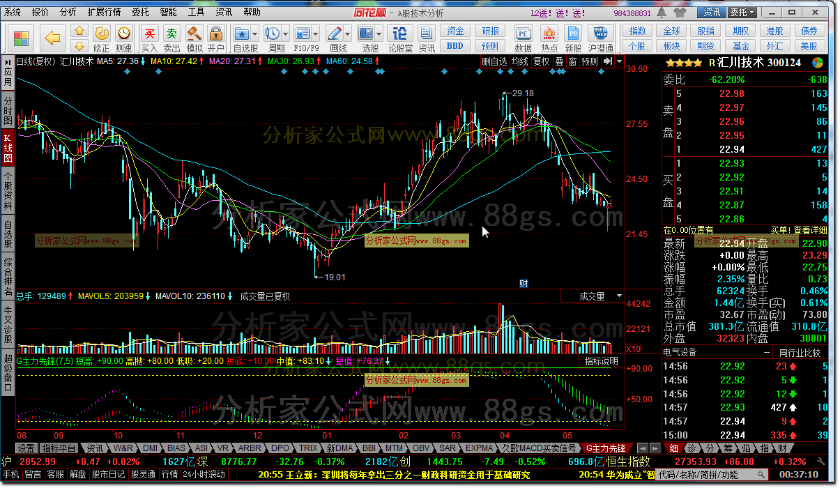Image resolution: width=840 pixels, height=488 pixels.
Task: Click the chart scroll-to-end arrow icon
Action: [x=608, y=61]
